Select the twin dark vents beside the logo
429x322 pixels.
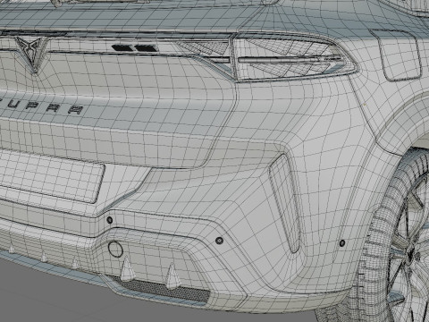pyautogui.click(x=134, y=47)
